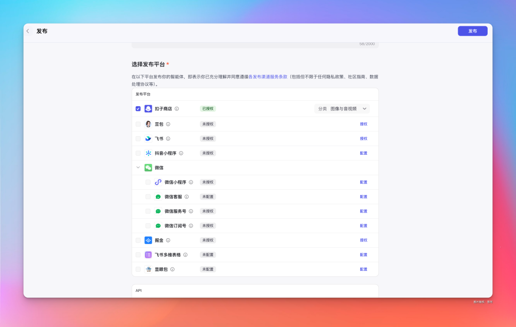The height and width of the screenshot is (327, 516).
Task: Click 配置 link for 飞书多维表格
Action: (x=363, y=255)
